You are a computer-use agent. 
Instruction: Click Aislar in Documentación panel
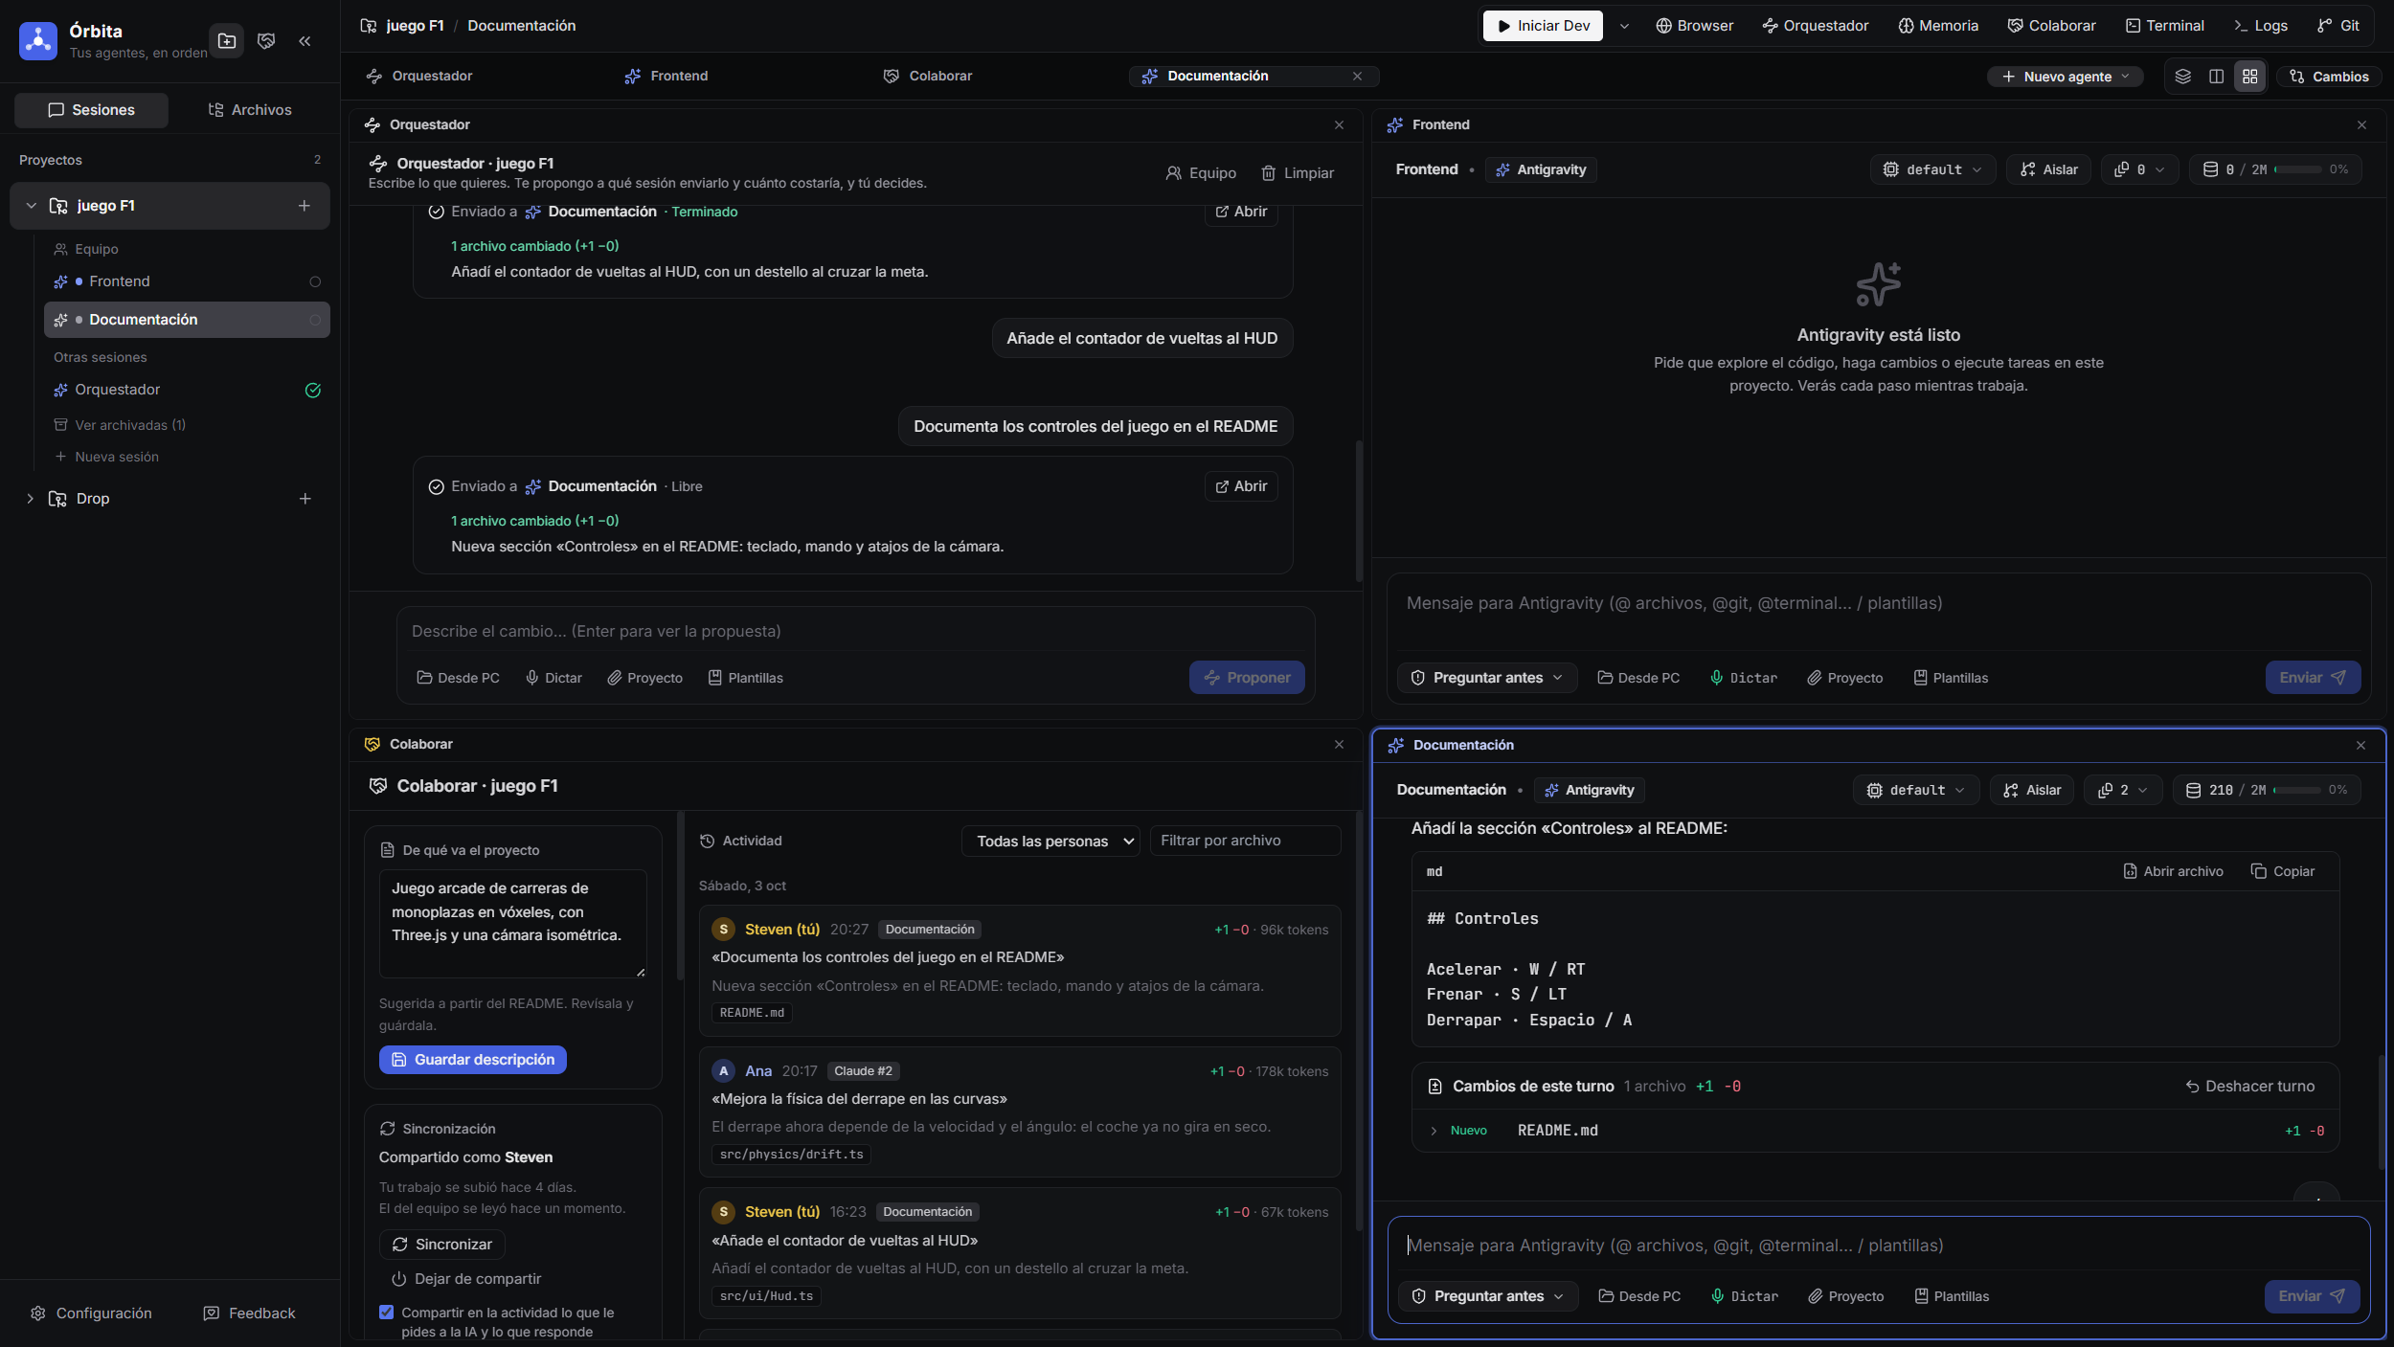click(2032, 790)
